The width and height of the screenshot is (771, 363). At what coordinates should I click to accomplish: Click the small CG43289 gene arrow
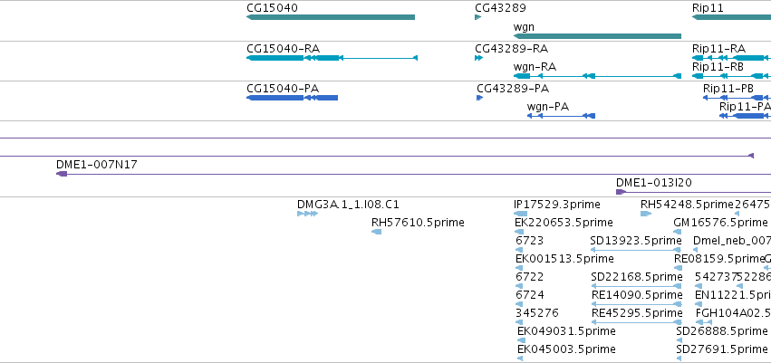tap(478, 17)
